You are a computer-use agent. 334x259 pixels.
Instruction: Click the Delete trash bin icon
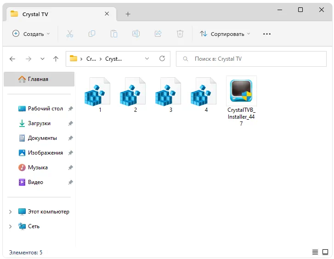coord(180,34)
